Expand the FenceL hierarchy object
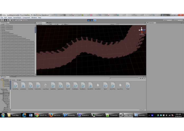 click(1, 30)
